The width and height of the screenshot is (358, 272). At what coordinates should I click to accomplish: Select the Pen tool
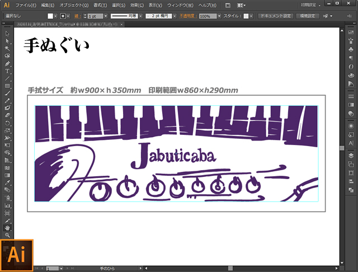pos(7,63)
